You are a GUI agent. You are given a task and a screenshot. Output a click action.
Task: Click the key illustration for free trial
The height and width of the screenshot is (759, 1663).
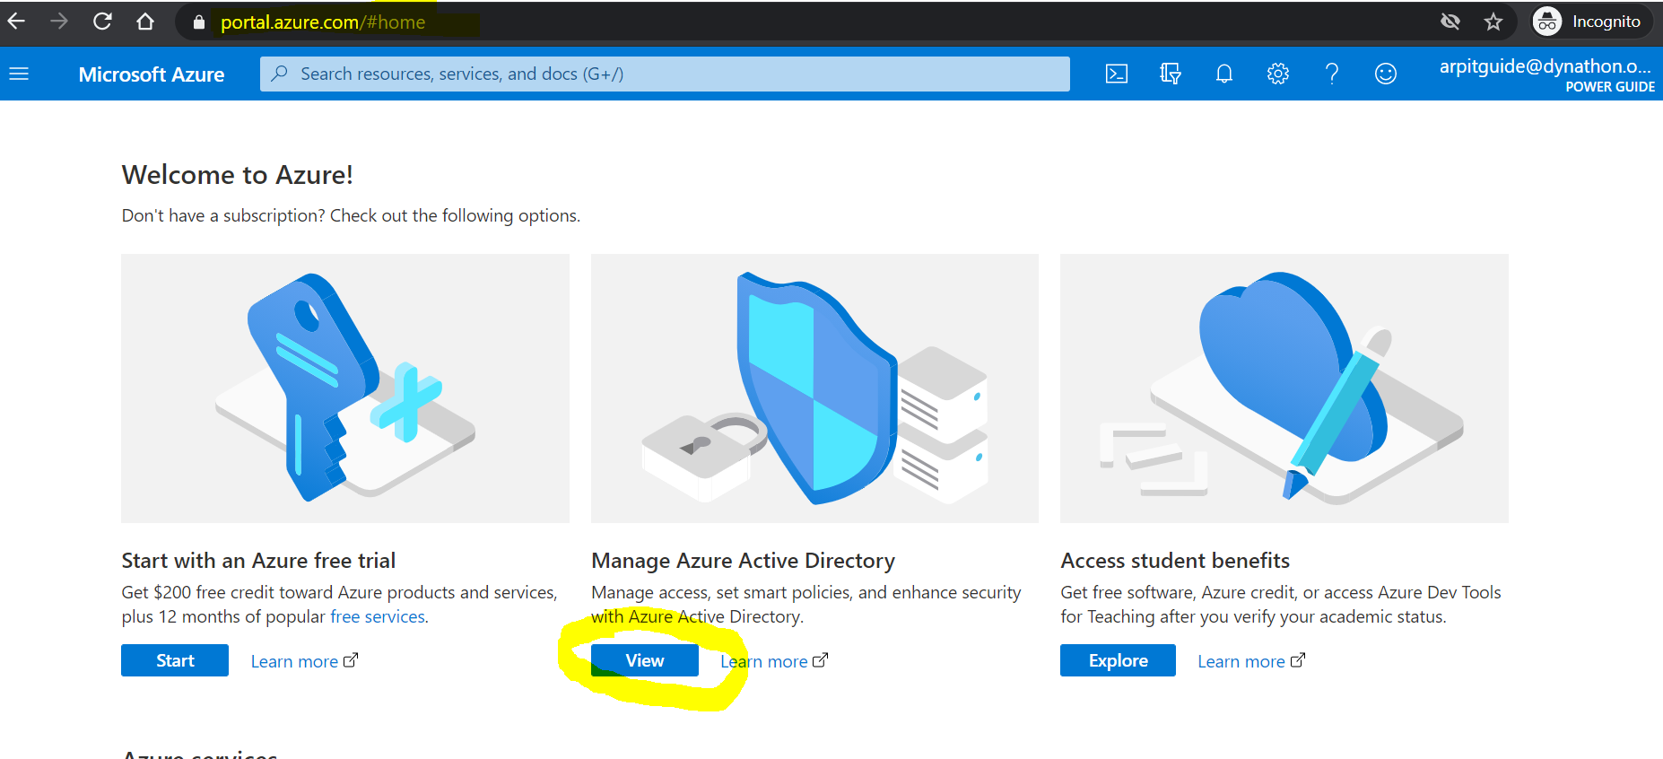click(345, 388)
